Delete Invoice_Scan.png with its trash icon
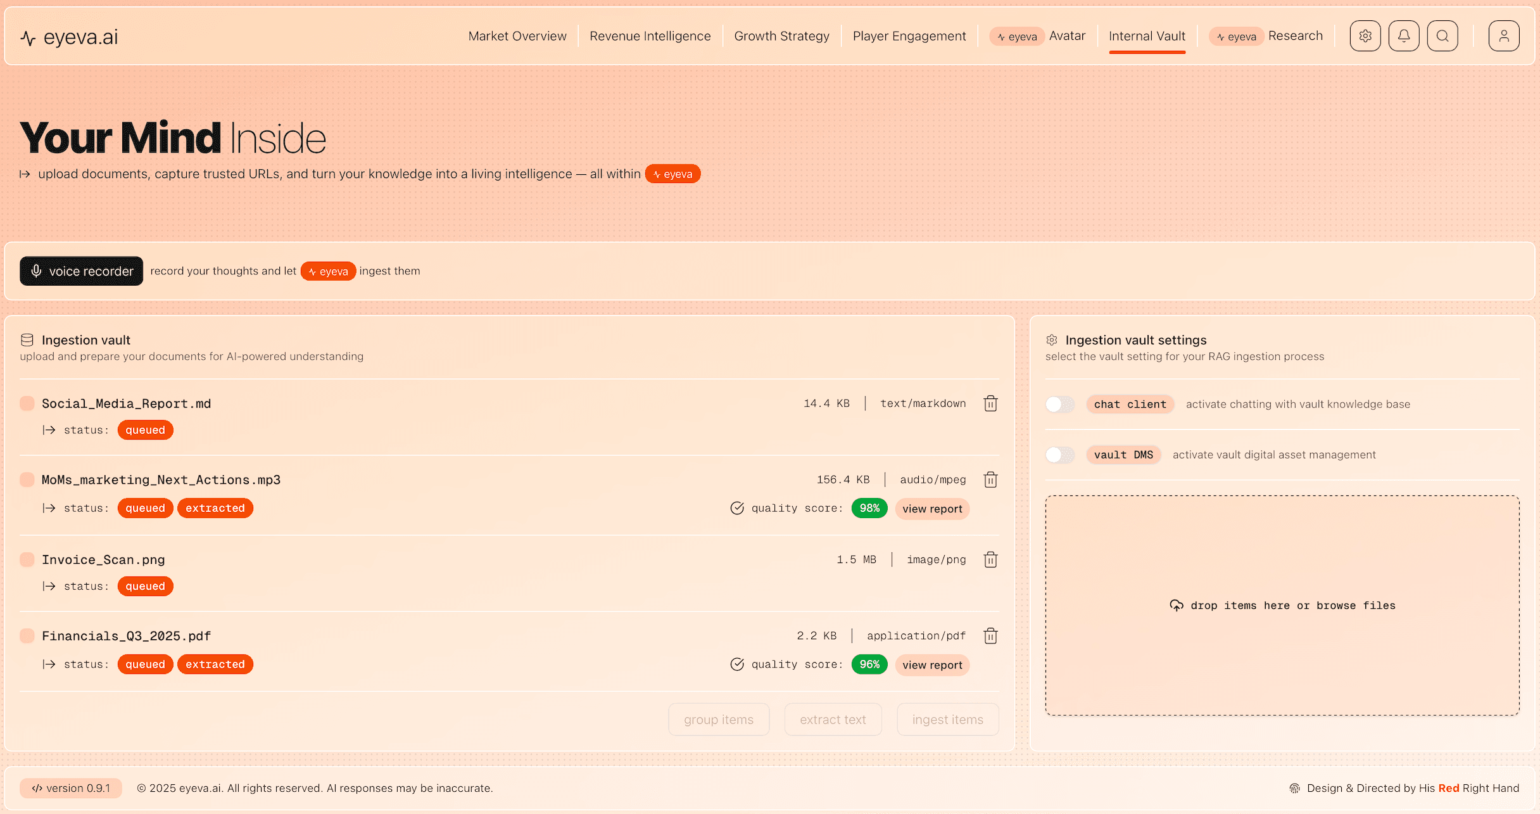 (990, 559)
